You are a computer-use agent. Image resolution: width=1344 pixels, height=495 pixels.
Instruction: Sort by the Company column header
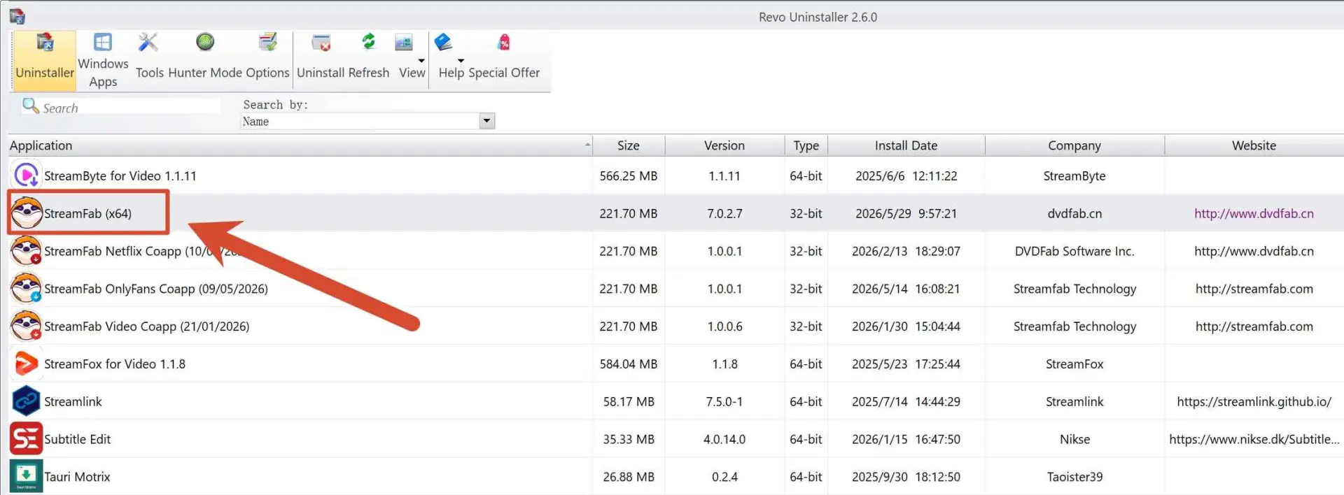coord(1074,145)
